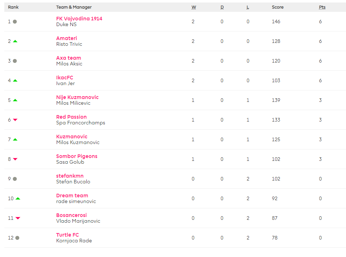346x257 pixels.
Task: Click the W column header
Action: [194, 7]
